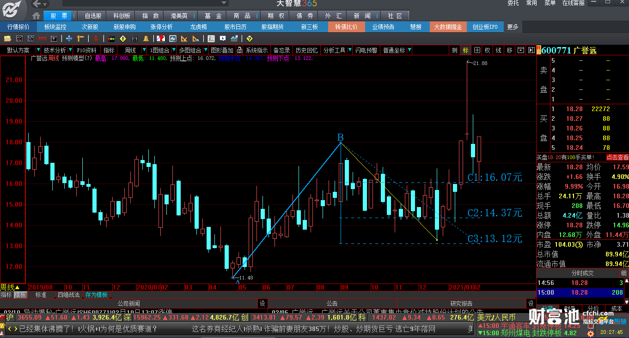The image size is (629, 338).
Task: Open the 技术分析 dropdown arrow
Action: point(70,50)
